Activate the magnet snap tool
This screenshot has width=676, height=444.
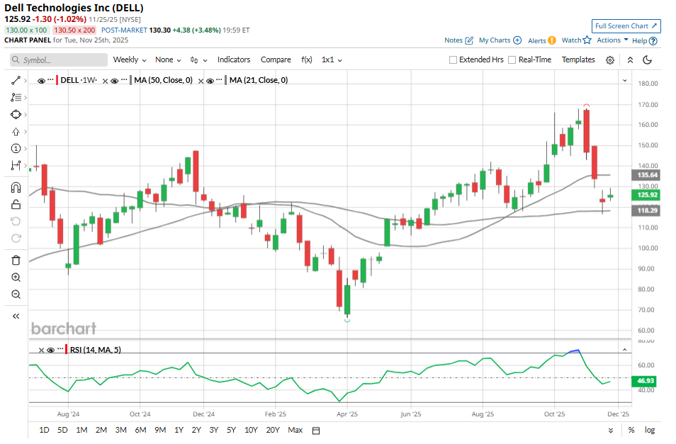coord(16,188)
